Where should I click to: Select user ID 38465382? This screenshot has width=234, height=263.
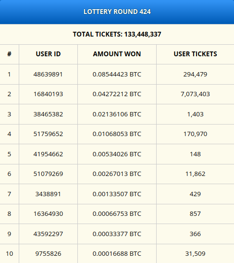pyautogui.click(x=48, y=114)
